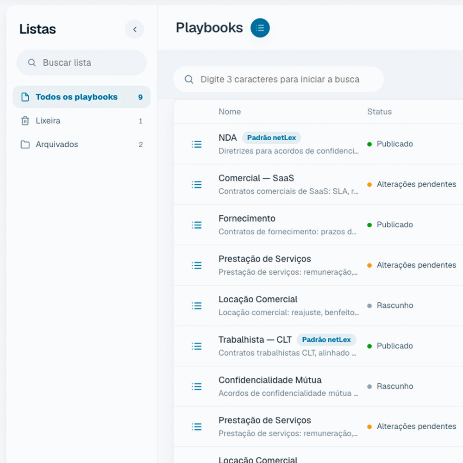The height and width of the screenshot is (463, 463).
Task: Click the Nome column header
Action: [x=230, y=112]
